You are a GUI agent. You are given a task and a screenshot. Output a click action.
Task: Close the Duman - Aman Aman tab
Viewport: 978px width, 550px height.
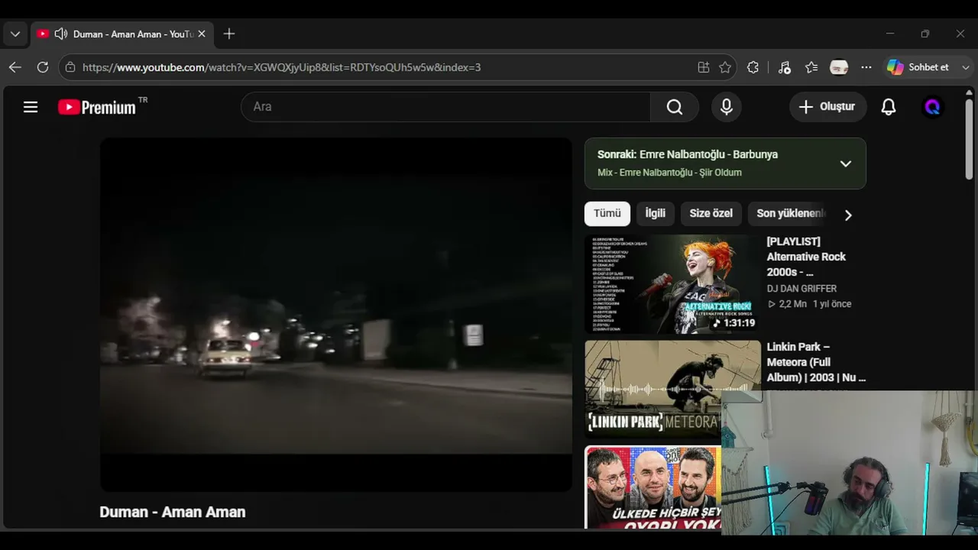point(202,34)
